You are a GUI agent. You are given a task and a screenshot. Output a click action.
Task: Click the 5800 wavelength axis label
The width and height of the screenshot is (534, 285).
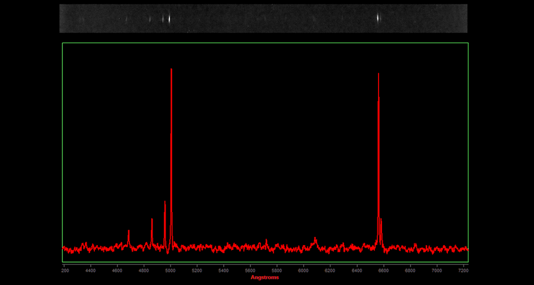tap(276, 270)
